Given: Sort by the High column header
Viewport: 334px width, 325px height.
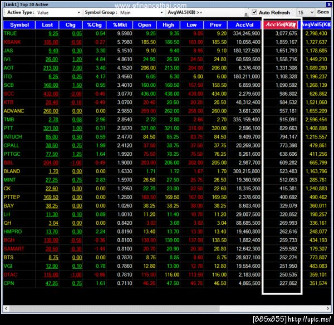Looking at the screenshot, I should tap(168, 25).
